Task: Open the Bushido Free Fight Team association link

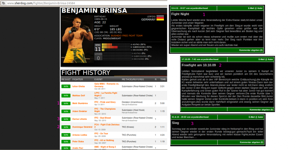Action: (x=127, y=35)
